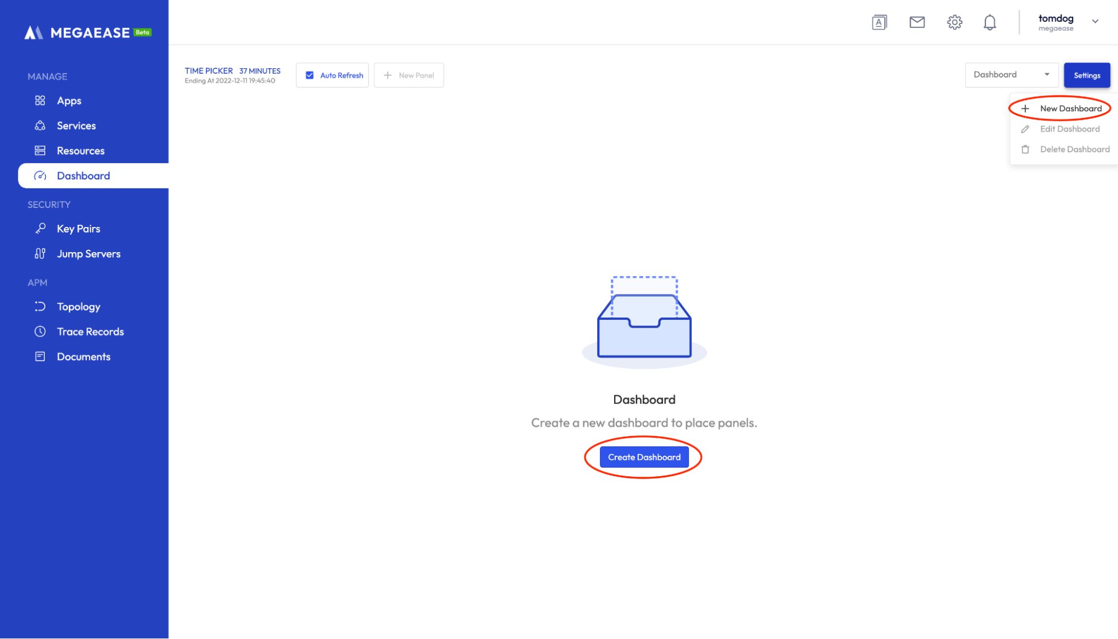The height and width of the screenshot is (639, 1118).
Task: Click the New Panel button
Action: (409, 75)
